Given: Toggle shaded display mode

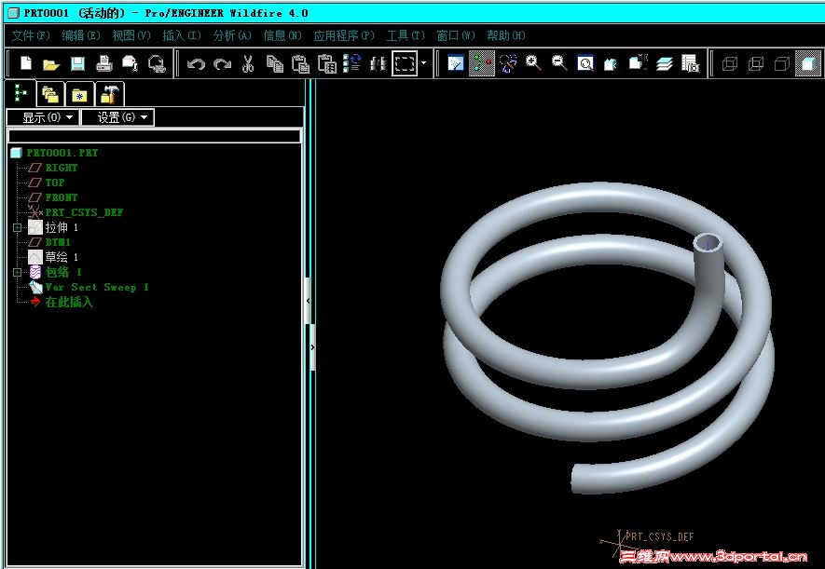Looking at the screenshot, I should 807,63.
